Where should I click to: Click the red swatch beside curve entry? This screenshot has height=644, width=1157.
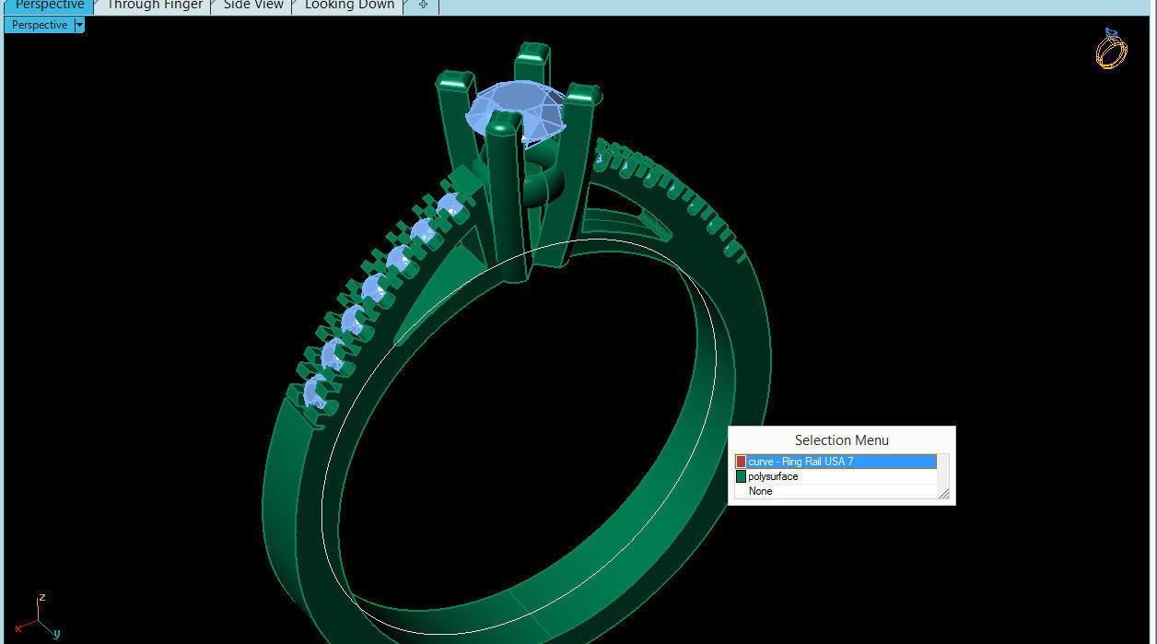pos(741,462)
